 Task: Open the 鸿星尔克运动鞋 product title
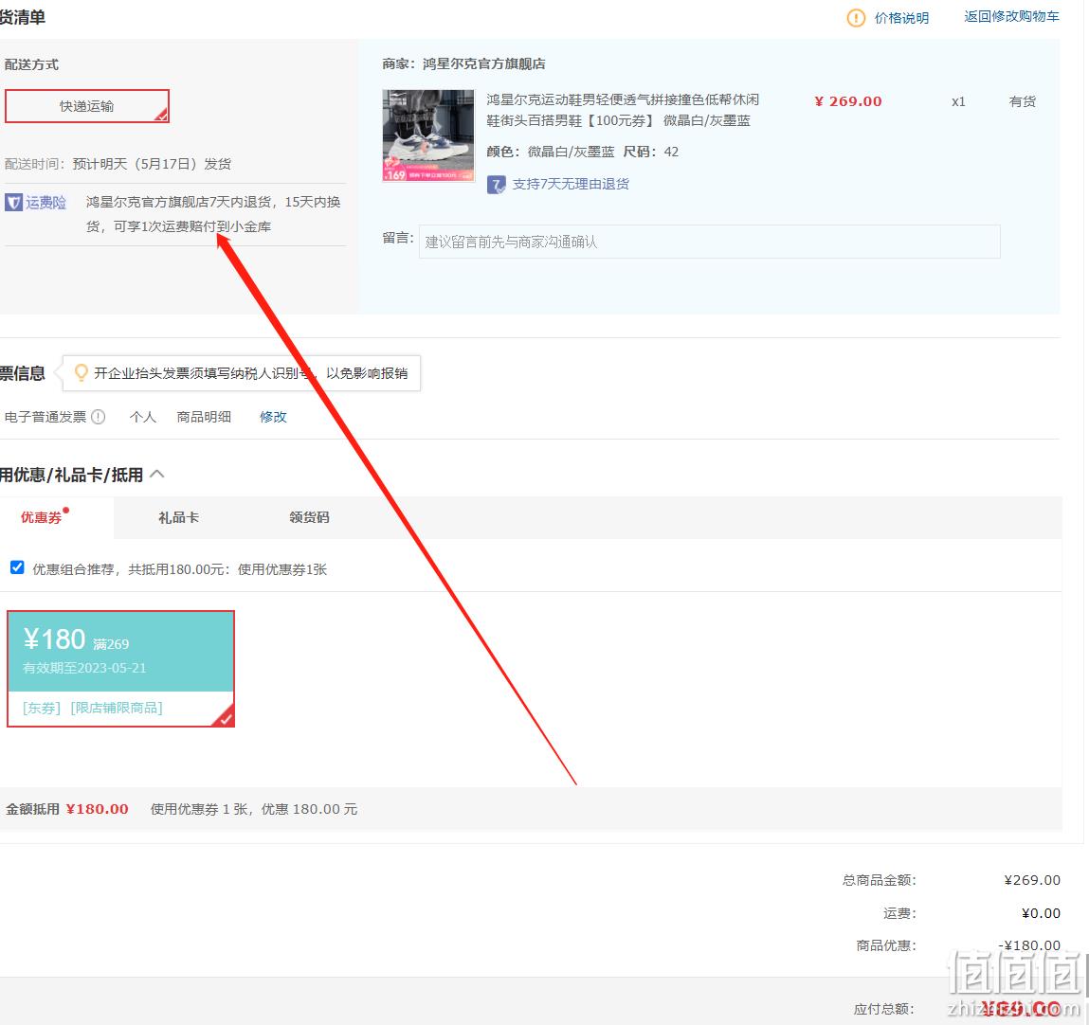623,110
